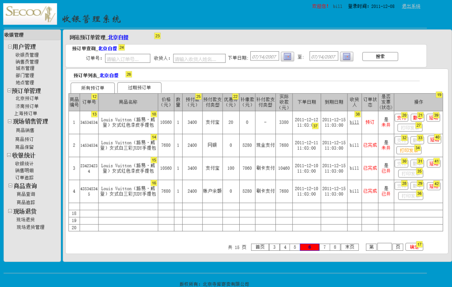Open the start date calendar picker
The width and height of the screenshot is (452, 287).
287,57
